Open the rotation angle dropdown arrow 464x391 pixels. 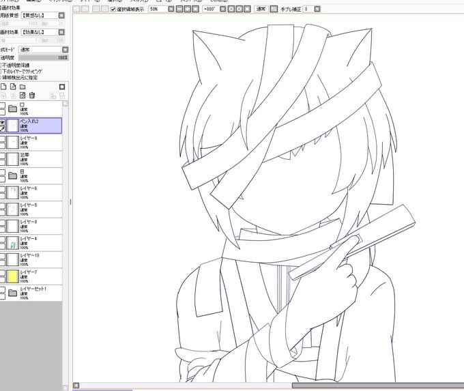(223, 9)
